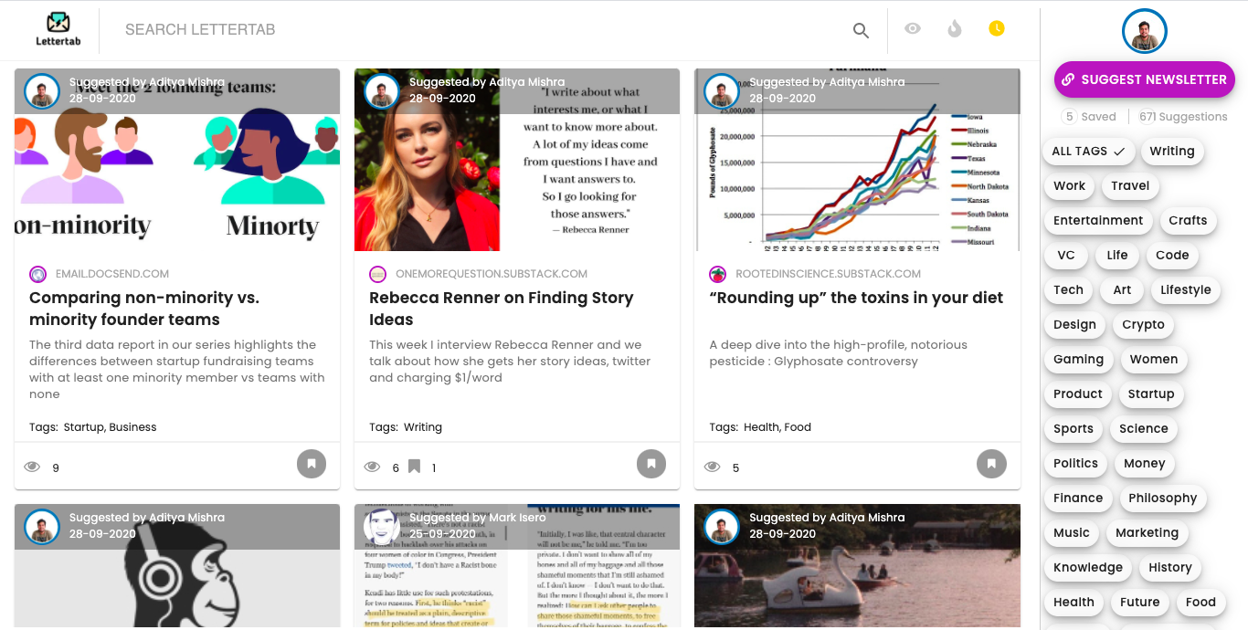Click views eye icon on Rebecca Renner card
Screen dimensions: 1248x630
coord(372,467)
